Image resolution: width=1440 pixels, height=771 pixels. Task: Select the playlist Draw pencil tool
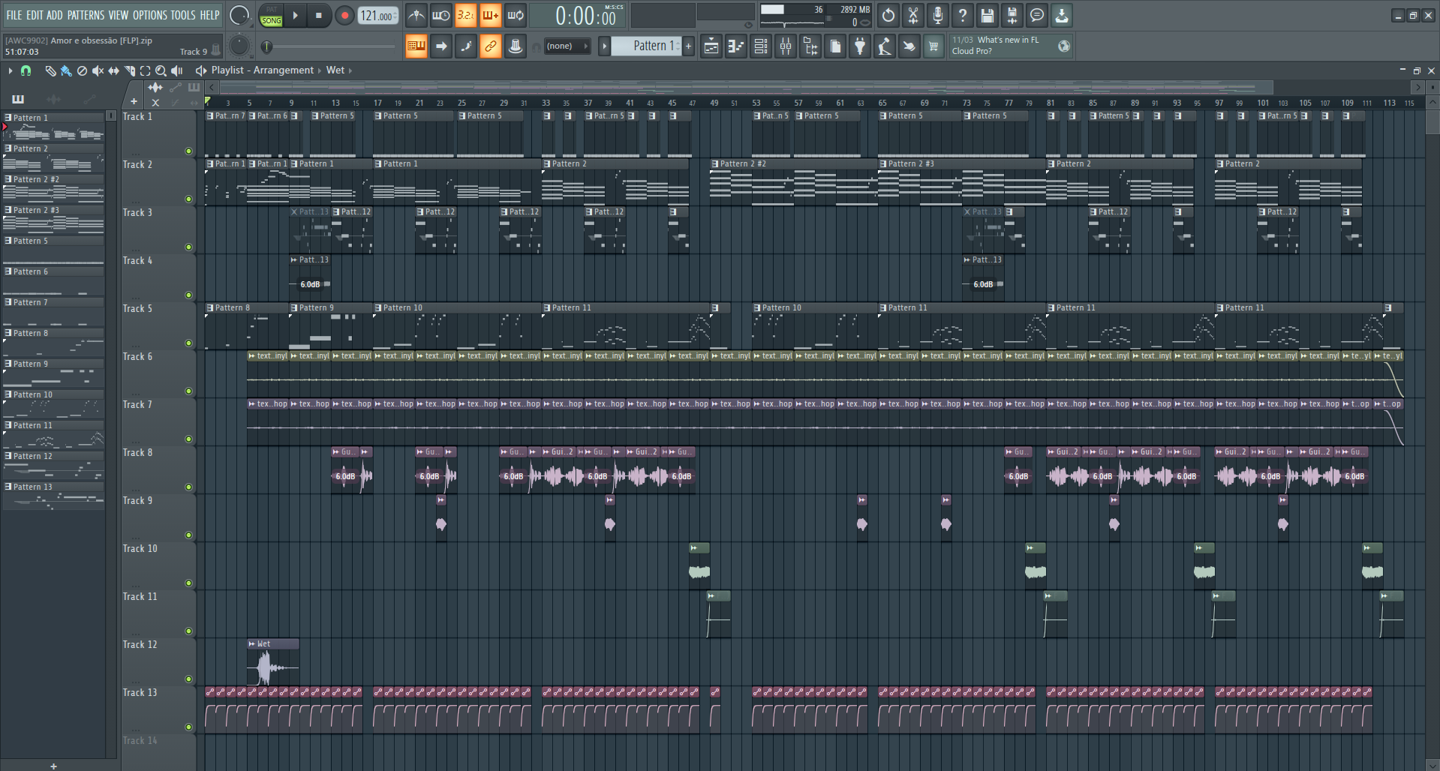[x=50, y=70]
